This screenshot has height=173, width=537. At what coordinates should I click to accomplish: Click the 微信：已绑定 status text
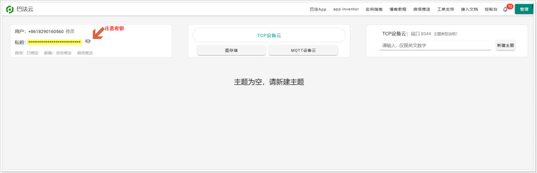click(26, 53)
